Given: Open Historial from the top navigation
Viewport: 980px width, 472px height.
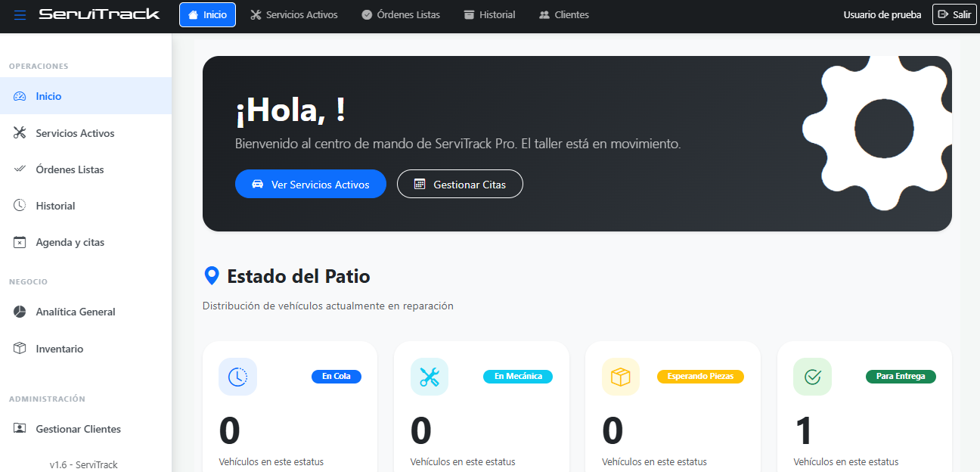Looking at the screenshot, I should click(x=489, y=14).
